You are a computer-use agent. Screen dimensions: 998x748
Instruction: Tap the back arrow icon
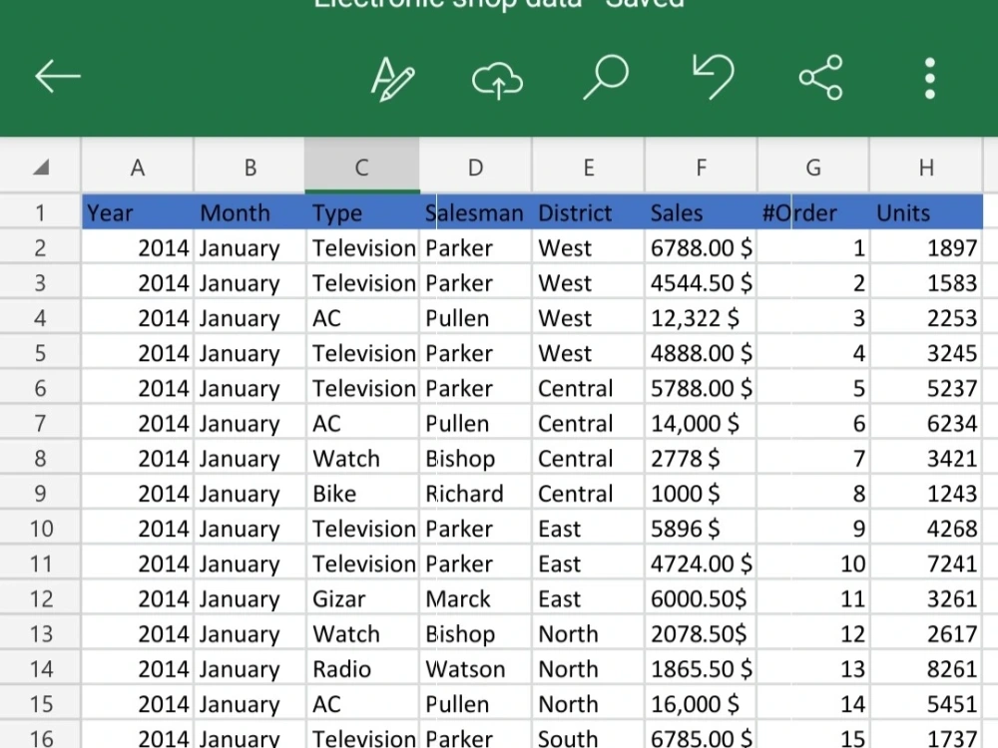(x=57, y=77)
